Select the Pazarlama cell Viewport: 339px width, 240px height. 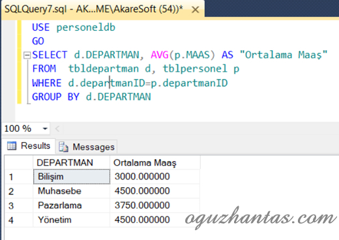pyautogui.click(x=72, y=205)
